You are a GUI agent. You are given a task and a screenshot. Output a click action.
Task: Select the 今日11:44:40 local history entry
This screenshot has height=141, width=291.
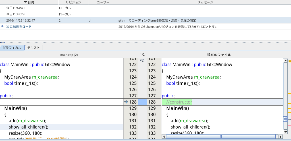coord(15,8)
